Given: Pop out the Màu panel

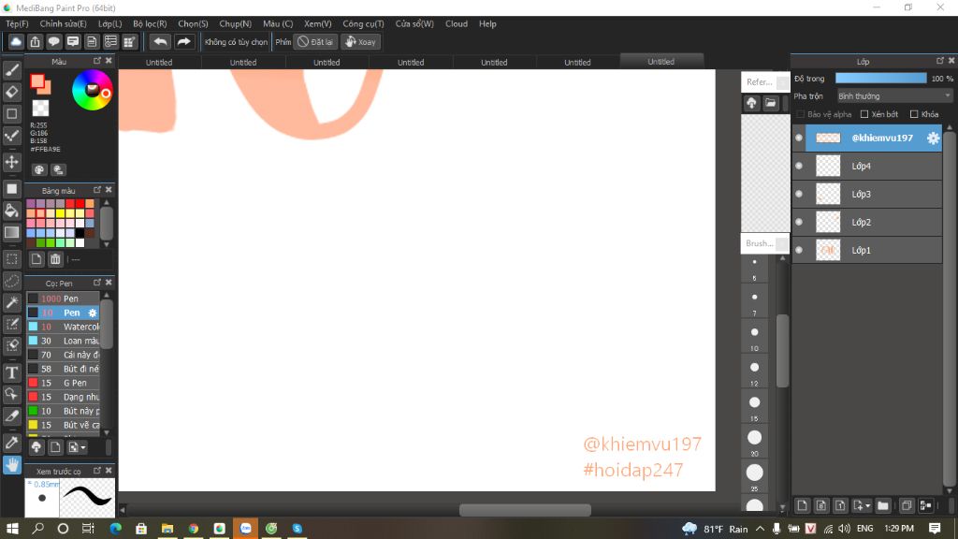Looking at the screenshot, I should pyautogui.click(x=97, y=61).
